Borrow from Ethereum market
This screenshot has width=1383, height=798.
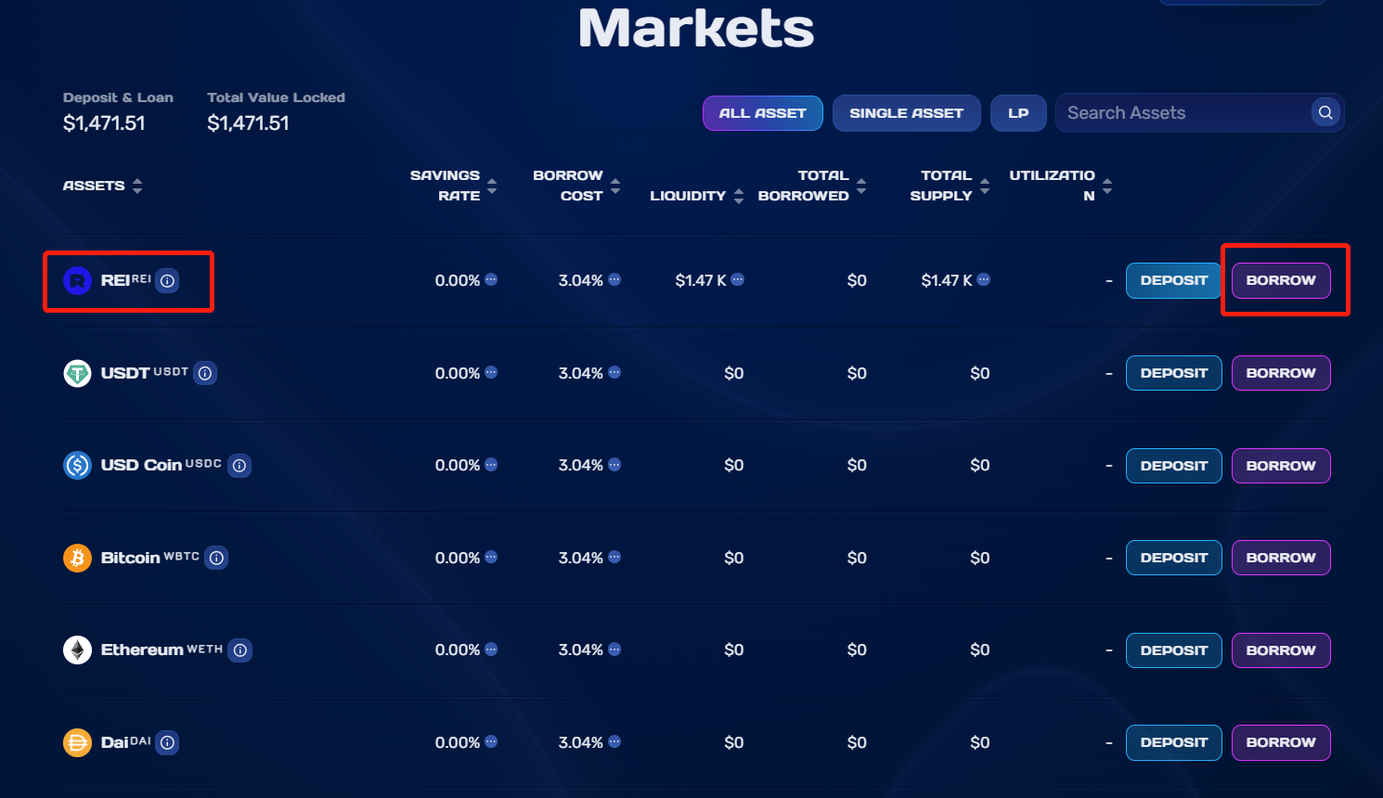(1281, 650)
